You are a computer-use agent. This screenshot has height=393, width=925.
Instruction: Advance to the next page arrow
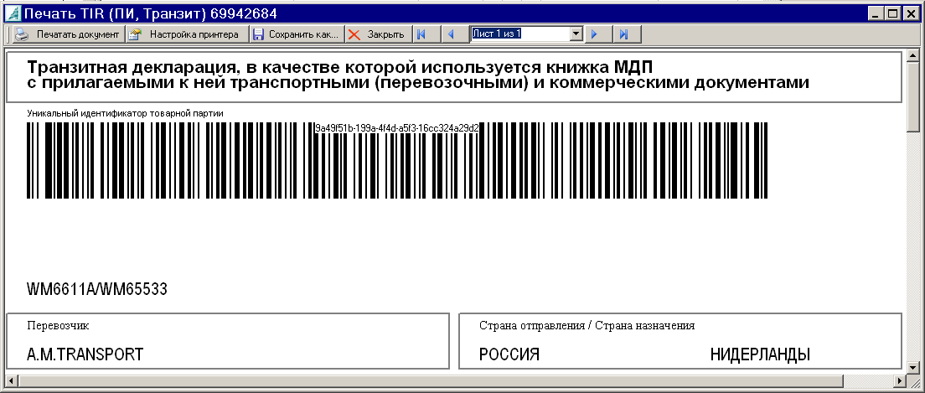coord(594,34)
